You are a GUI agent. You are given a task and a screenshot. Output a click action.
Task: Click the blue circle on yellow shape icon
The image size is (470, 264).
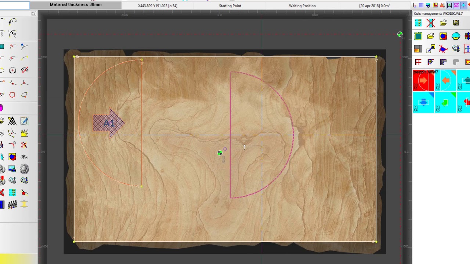(12, 157)
